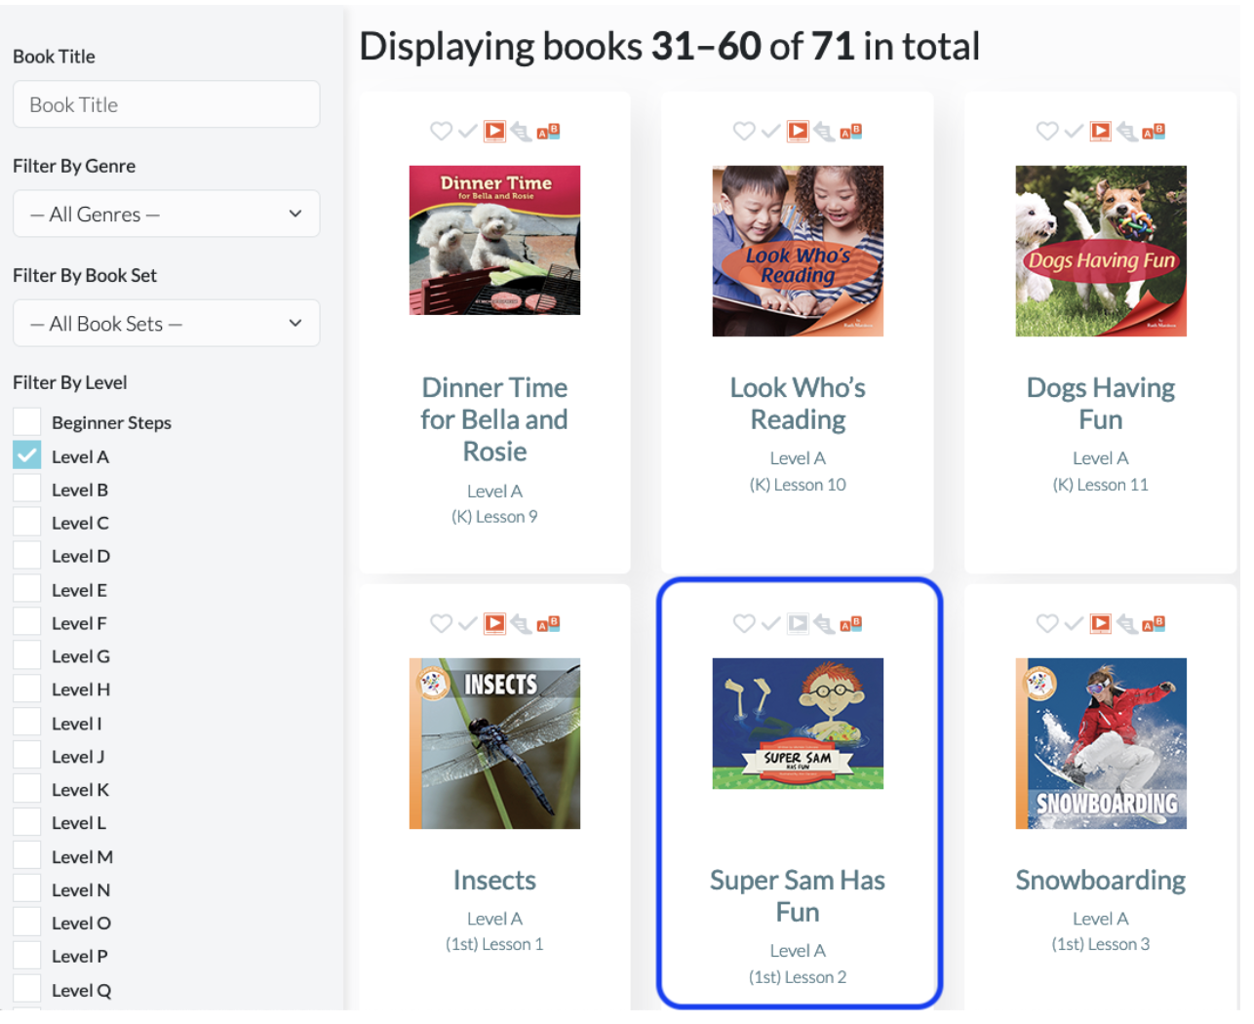
Task: Click checkmark icon on Look Who's Reading card
Action: [771, 131]
